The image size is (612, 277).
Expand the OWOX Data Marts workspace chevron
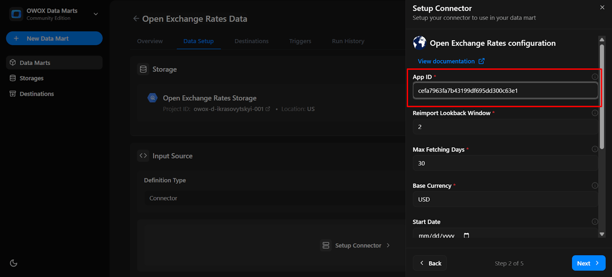tap(95, 14)
